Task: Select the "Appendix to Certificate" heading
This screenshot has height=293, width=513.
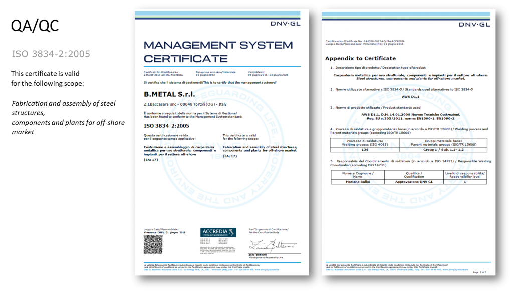Action: [360, 58]
